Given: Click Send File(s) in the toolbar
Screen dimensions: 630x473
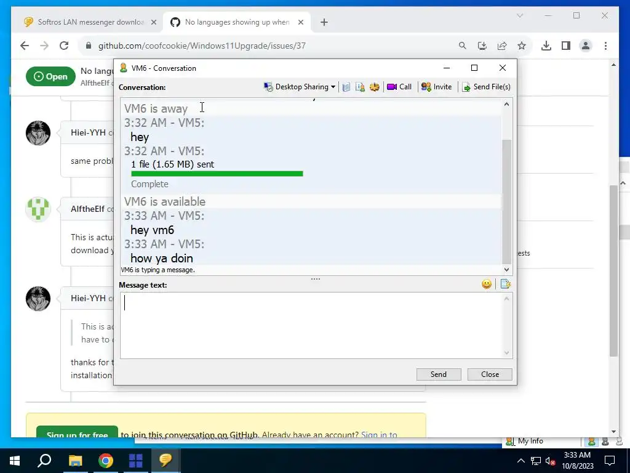Looking at the screenshot, I should click(486, 87).
